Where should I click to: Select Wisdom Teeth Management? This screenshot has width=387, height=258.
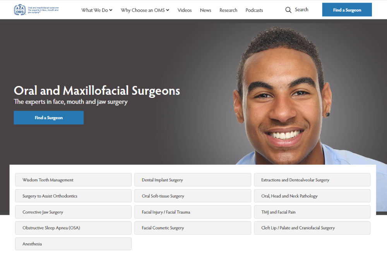tap(73, 180)
